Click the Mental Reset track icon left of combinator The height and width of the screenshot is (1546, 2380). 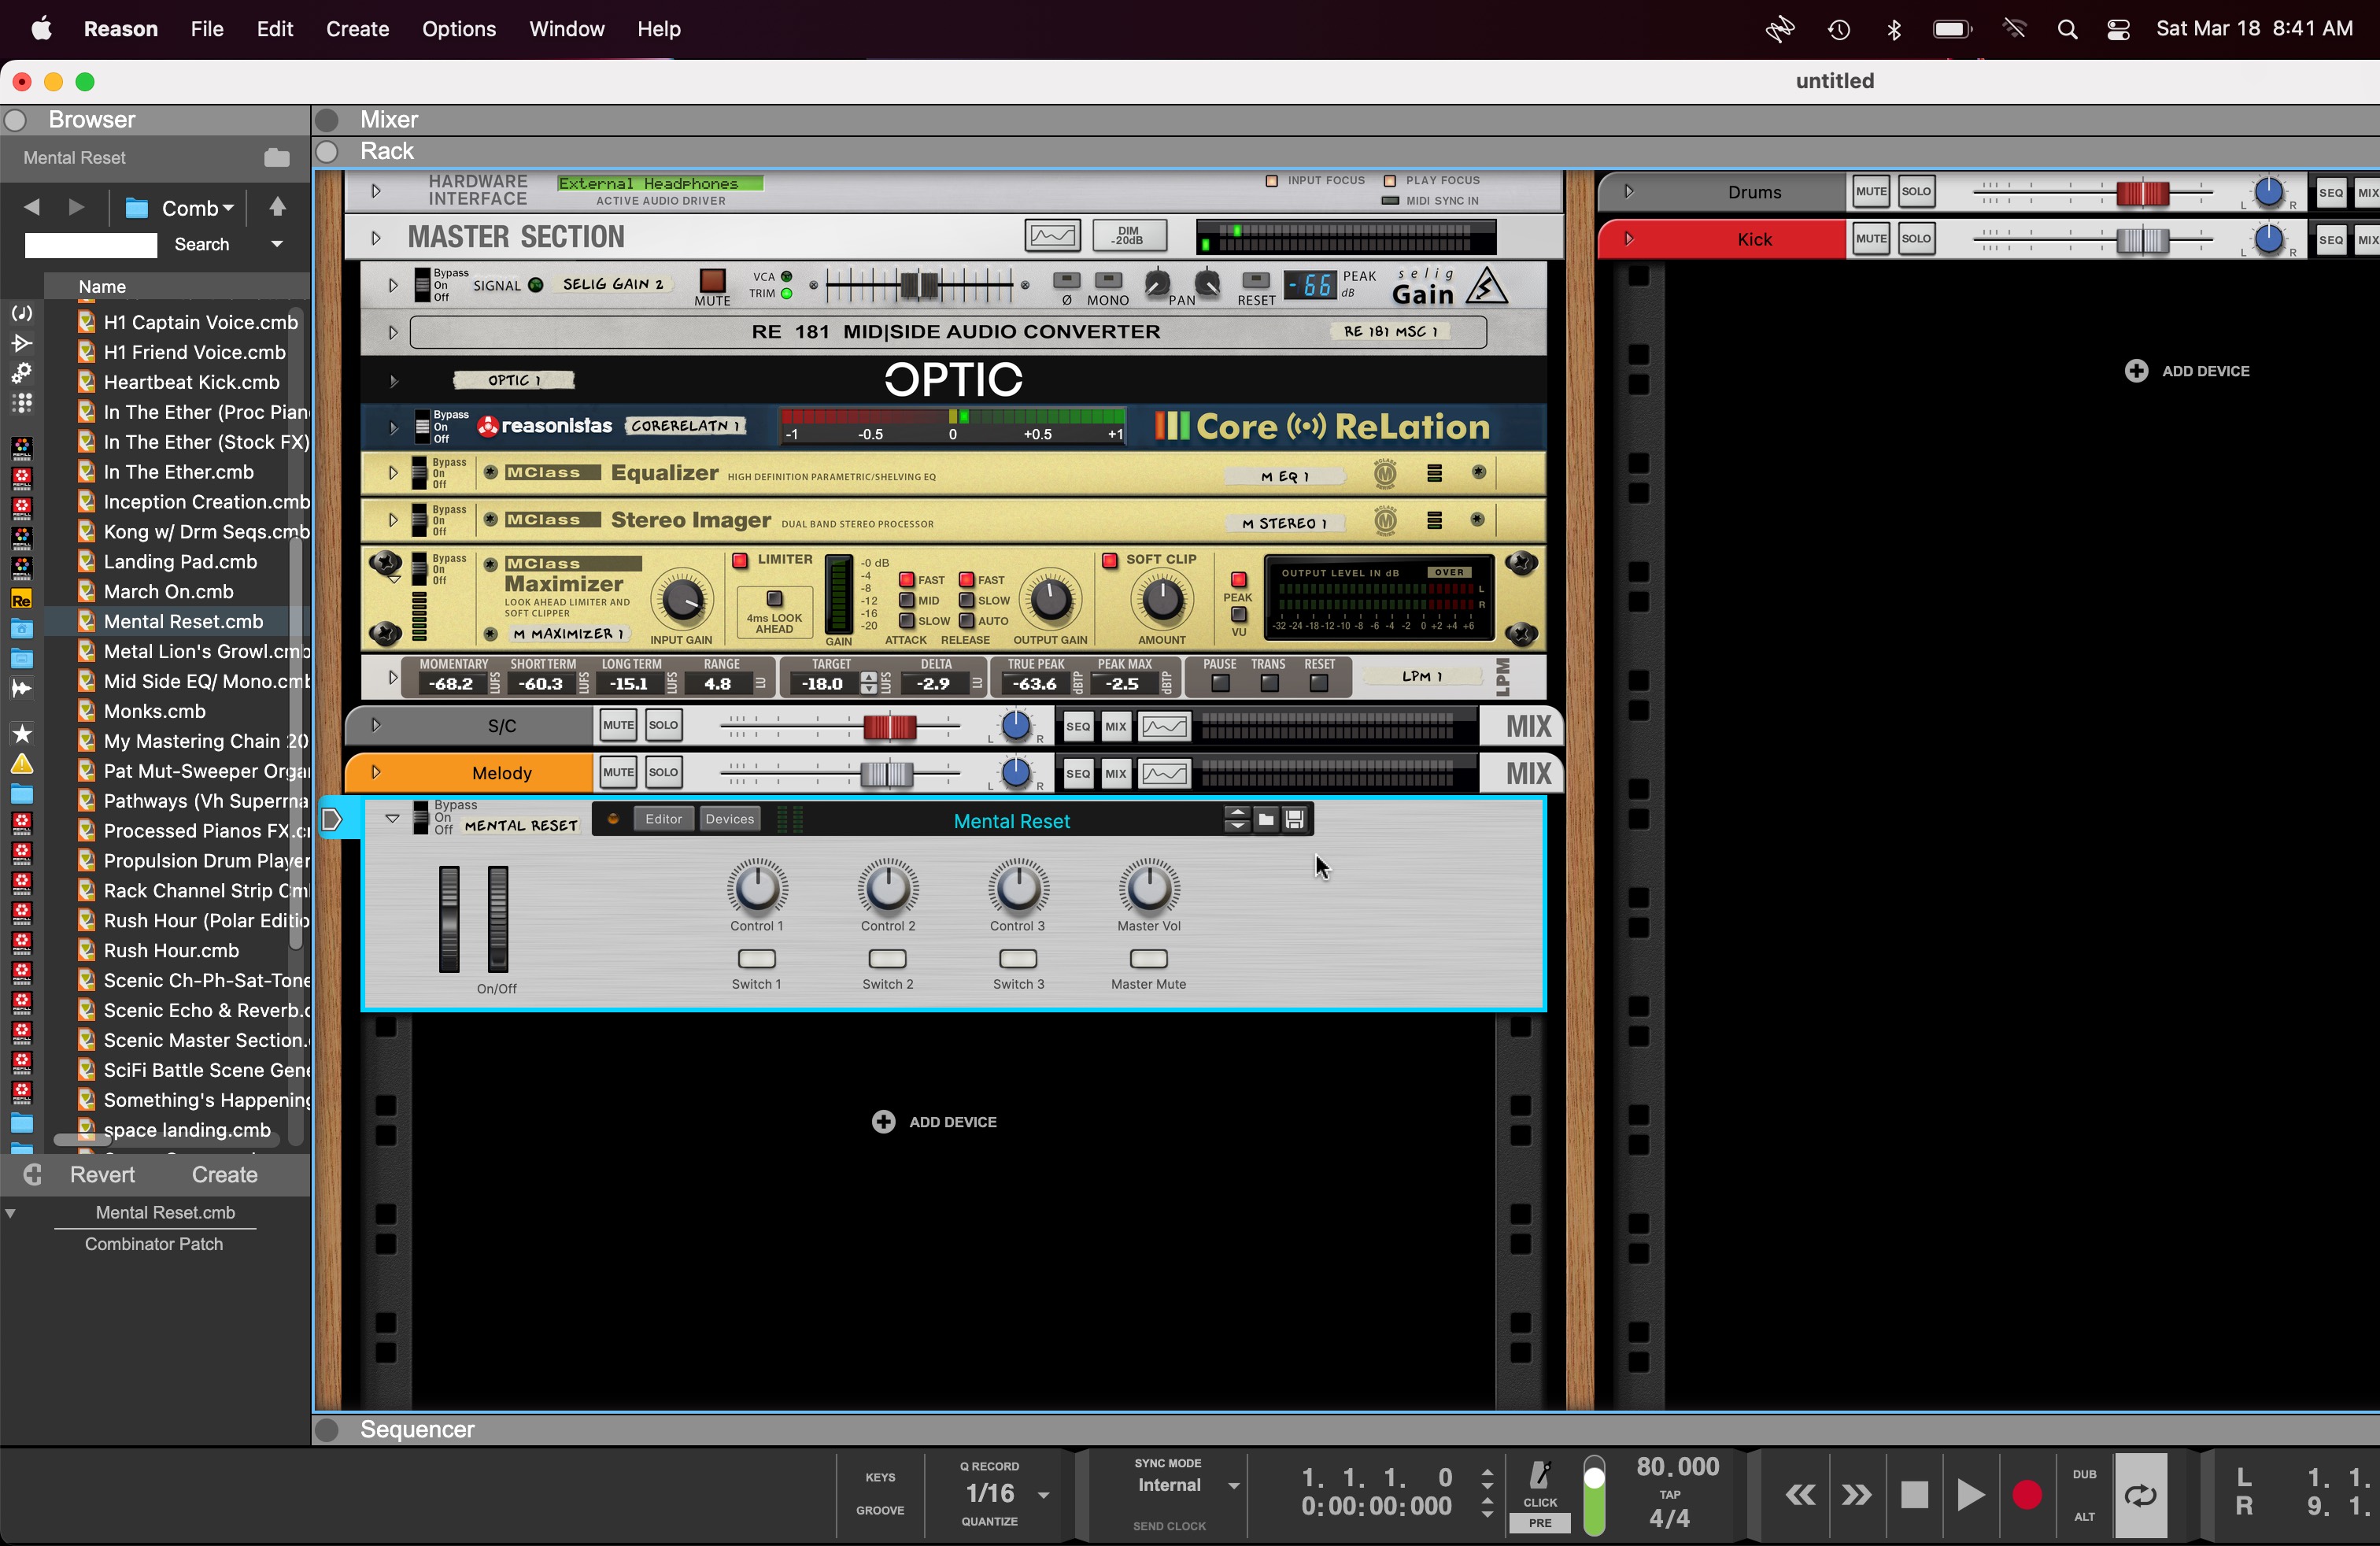tap(332, 820)
